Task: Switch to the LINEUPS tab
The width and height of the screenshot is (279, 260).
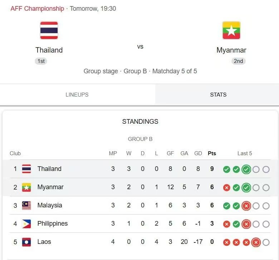Action: pyautogui.click(x=77, y=94)
